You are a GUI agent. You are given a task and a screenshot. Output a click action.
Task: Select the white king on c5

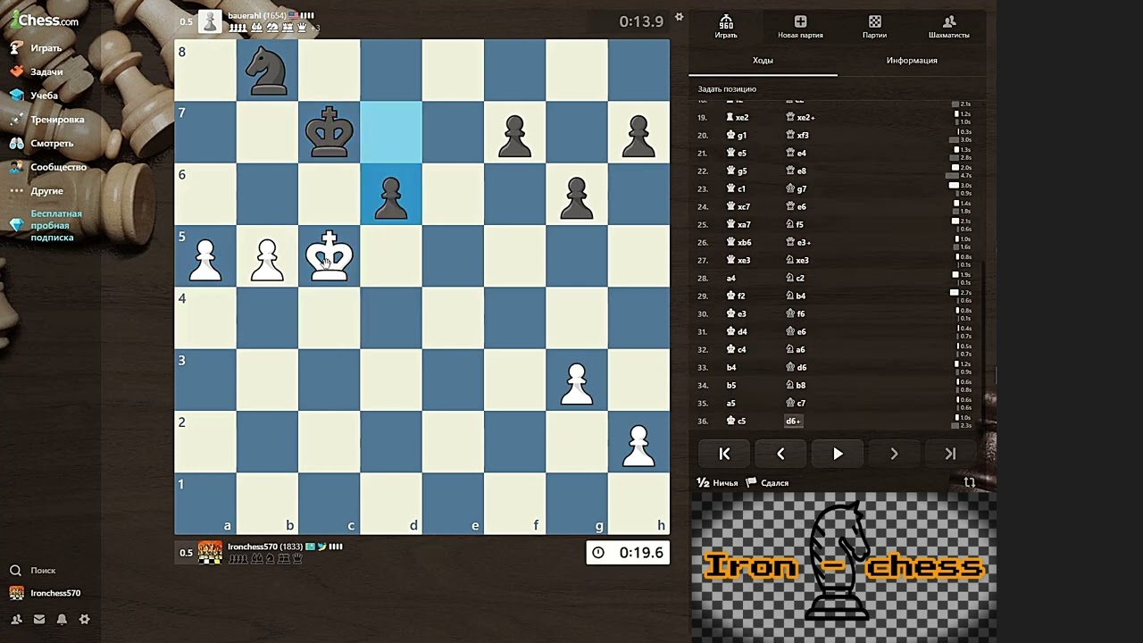(x=330, y=256)
